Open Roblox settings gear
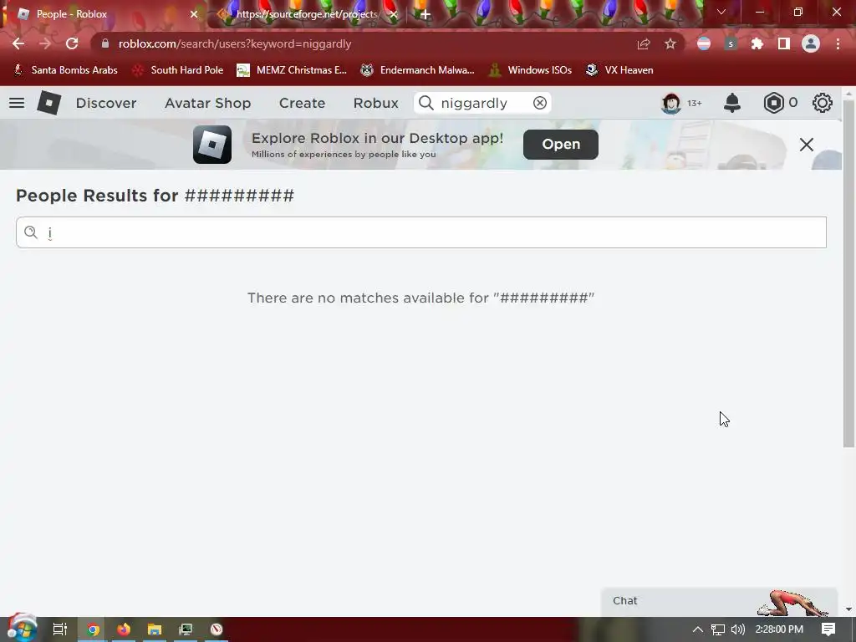Viewport: 856px width, 642px height. pyautogui.click(x=823, y=103)
